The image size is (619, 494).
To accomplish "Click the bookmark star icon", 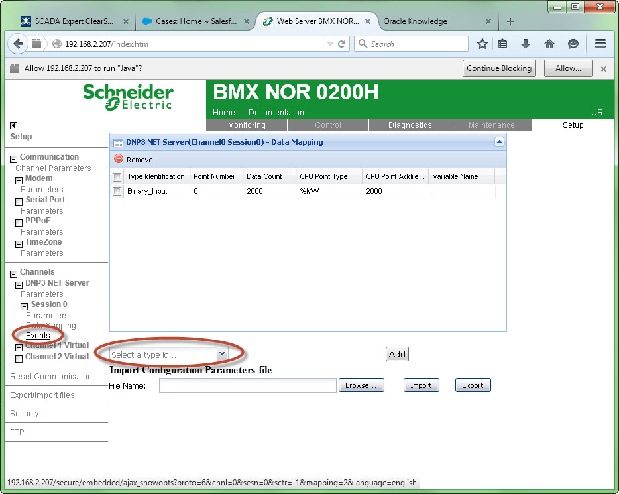I will pos(482,44).
